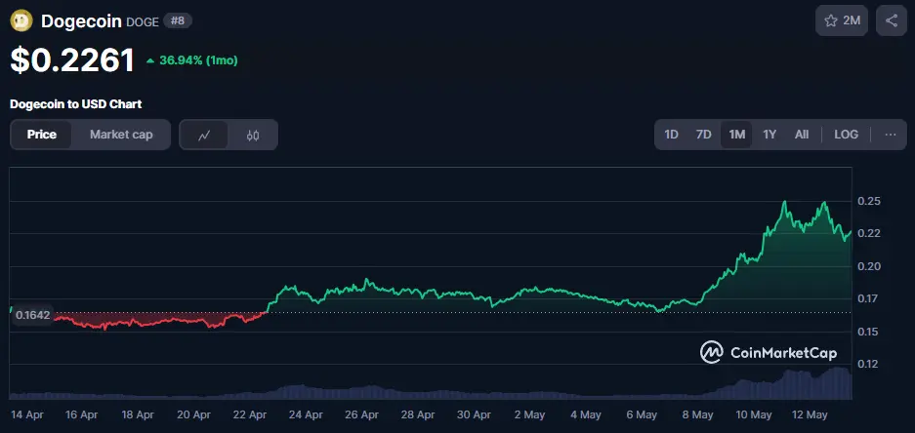Viewport: 915px width, 433px height.
Task: Click the 22 Apr date label
Action: [x=250, y=414]
